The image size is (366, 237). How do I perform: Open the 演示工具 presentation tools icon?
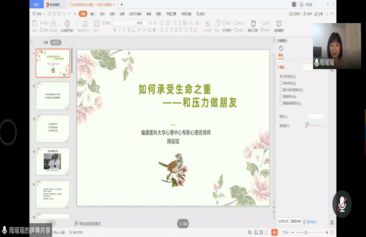coord(253,24)
